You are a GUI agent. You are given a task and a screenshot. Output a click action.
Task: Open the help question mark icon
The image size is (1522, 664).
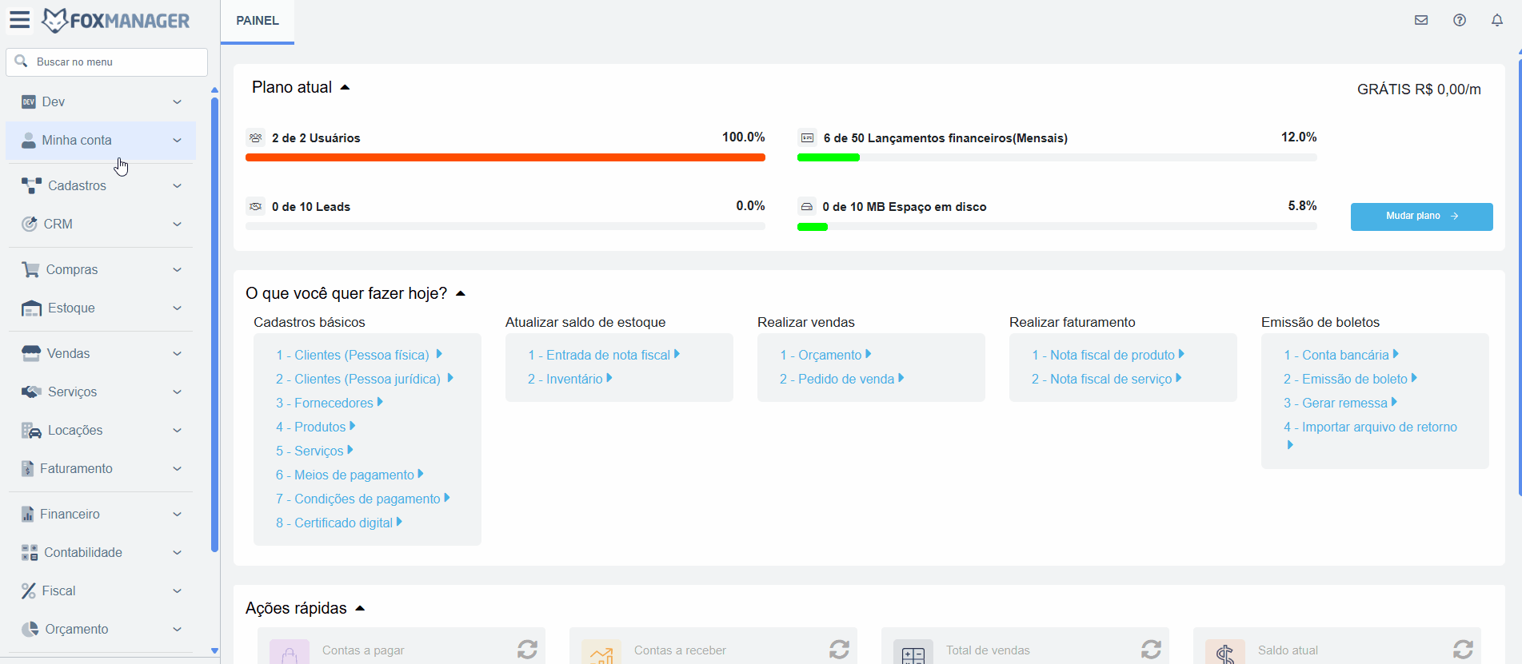(1459, 21)
